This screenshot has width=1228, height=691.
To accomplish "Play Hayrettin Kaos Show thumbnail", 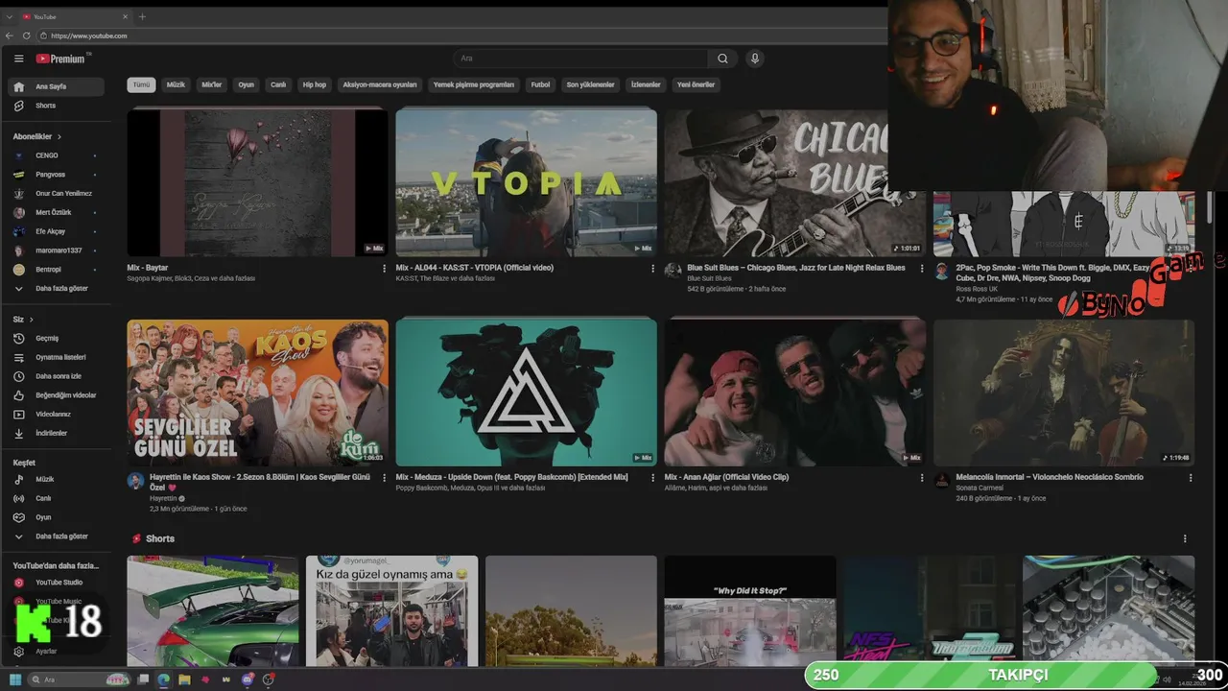I will click(x=258, y=393).
